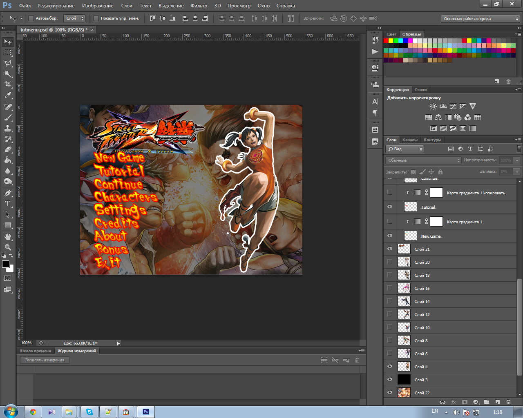523x418 pixels.
Task: Add Curves adjustment icon
Action: click(453, 107)
